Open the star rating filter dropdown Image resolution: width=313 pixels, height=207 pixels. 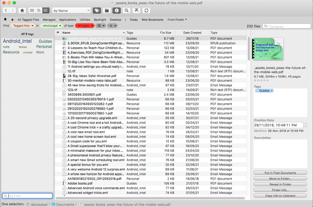112,25
